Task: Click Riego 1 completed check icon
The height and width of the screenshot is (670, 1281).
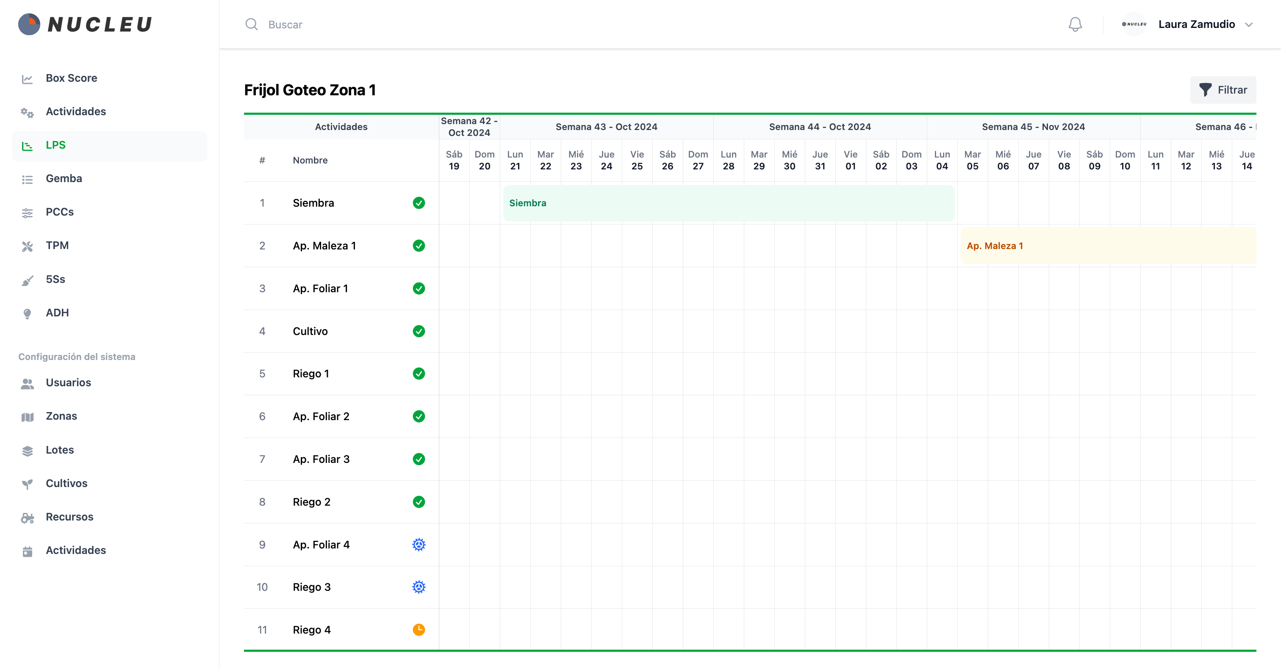Action: [x=419, y=373]
